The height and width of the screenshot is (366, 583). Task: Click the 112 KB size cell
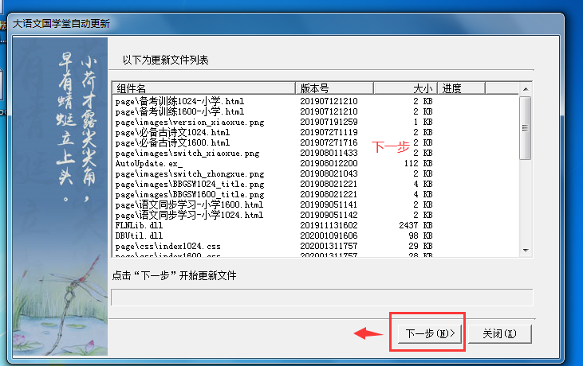418,163
